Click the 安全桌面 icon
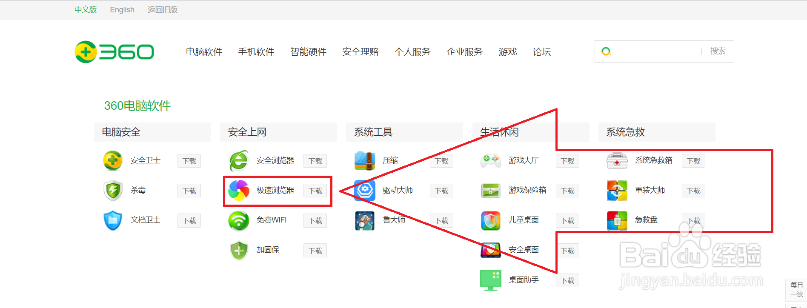807x308 pixels. coord(491,250)
